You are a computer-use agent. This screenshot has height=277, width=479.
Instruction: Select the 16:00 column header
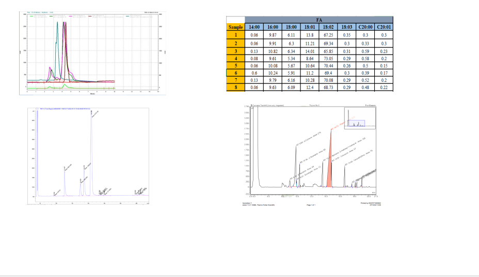[x=273, y=27]
